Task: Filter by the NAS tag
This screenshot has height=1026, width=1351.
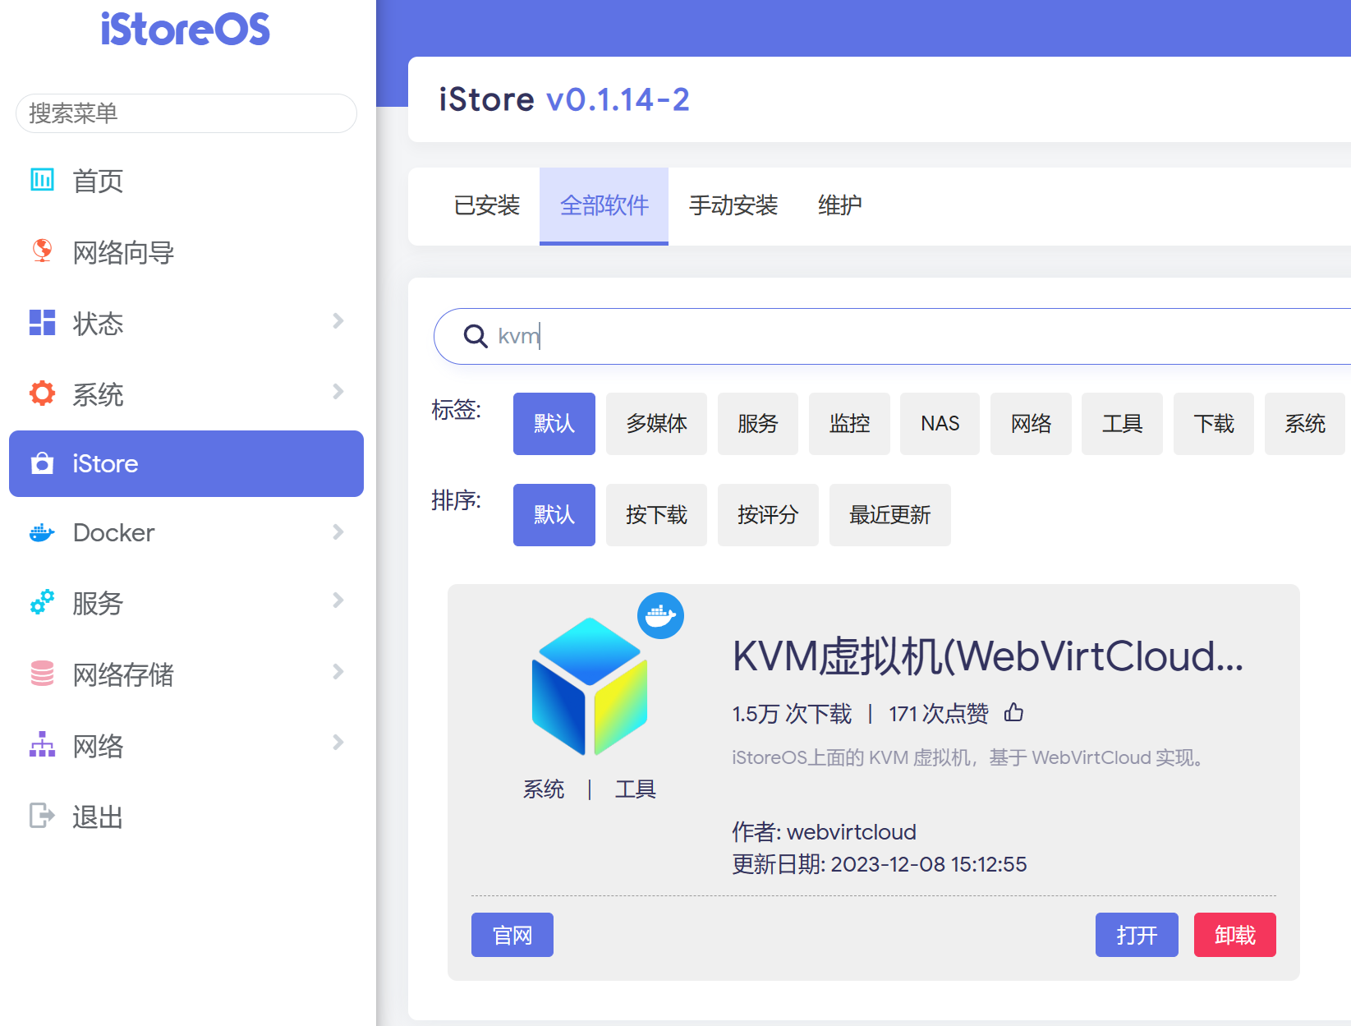Action: [x=940, y=424]
